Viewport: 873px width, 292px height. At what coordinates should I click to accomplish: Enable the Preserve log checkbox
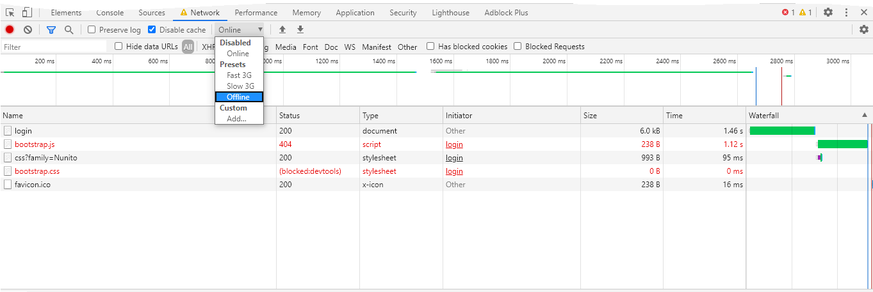[x=92, y=29]
